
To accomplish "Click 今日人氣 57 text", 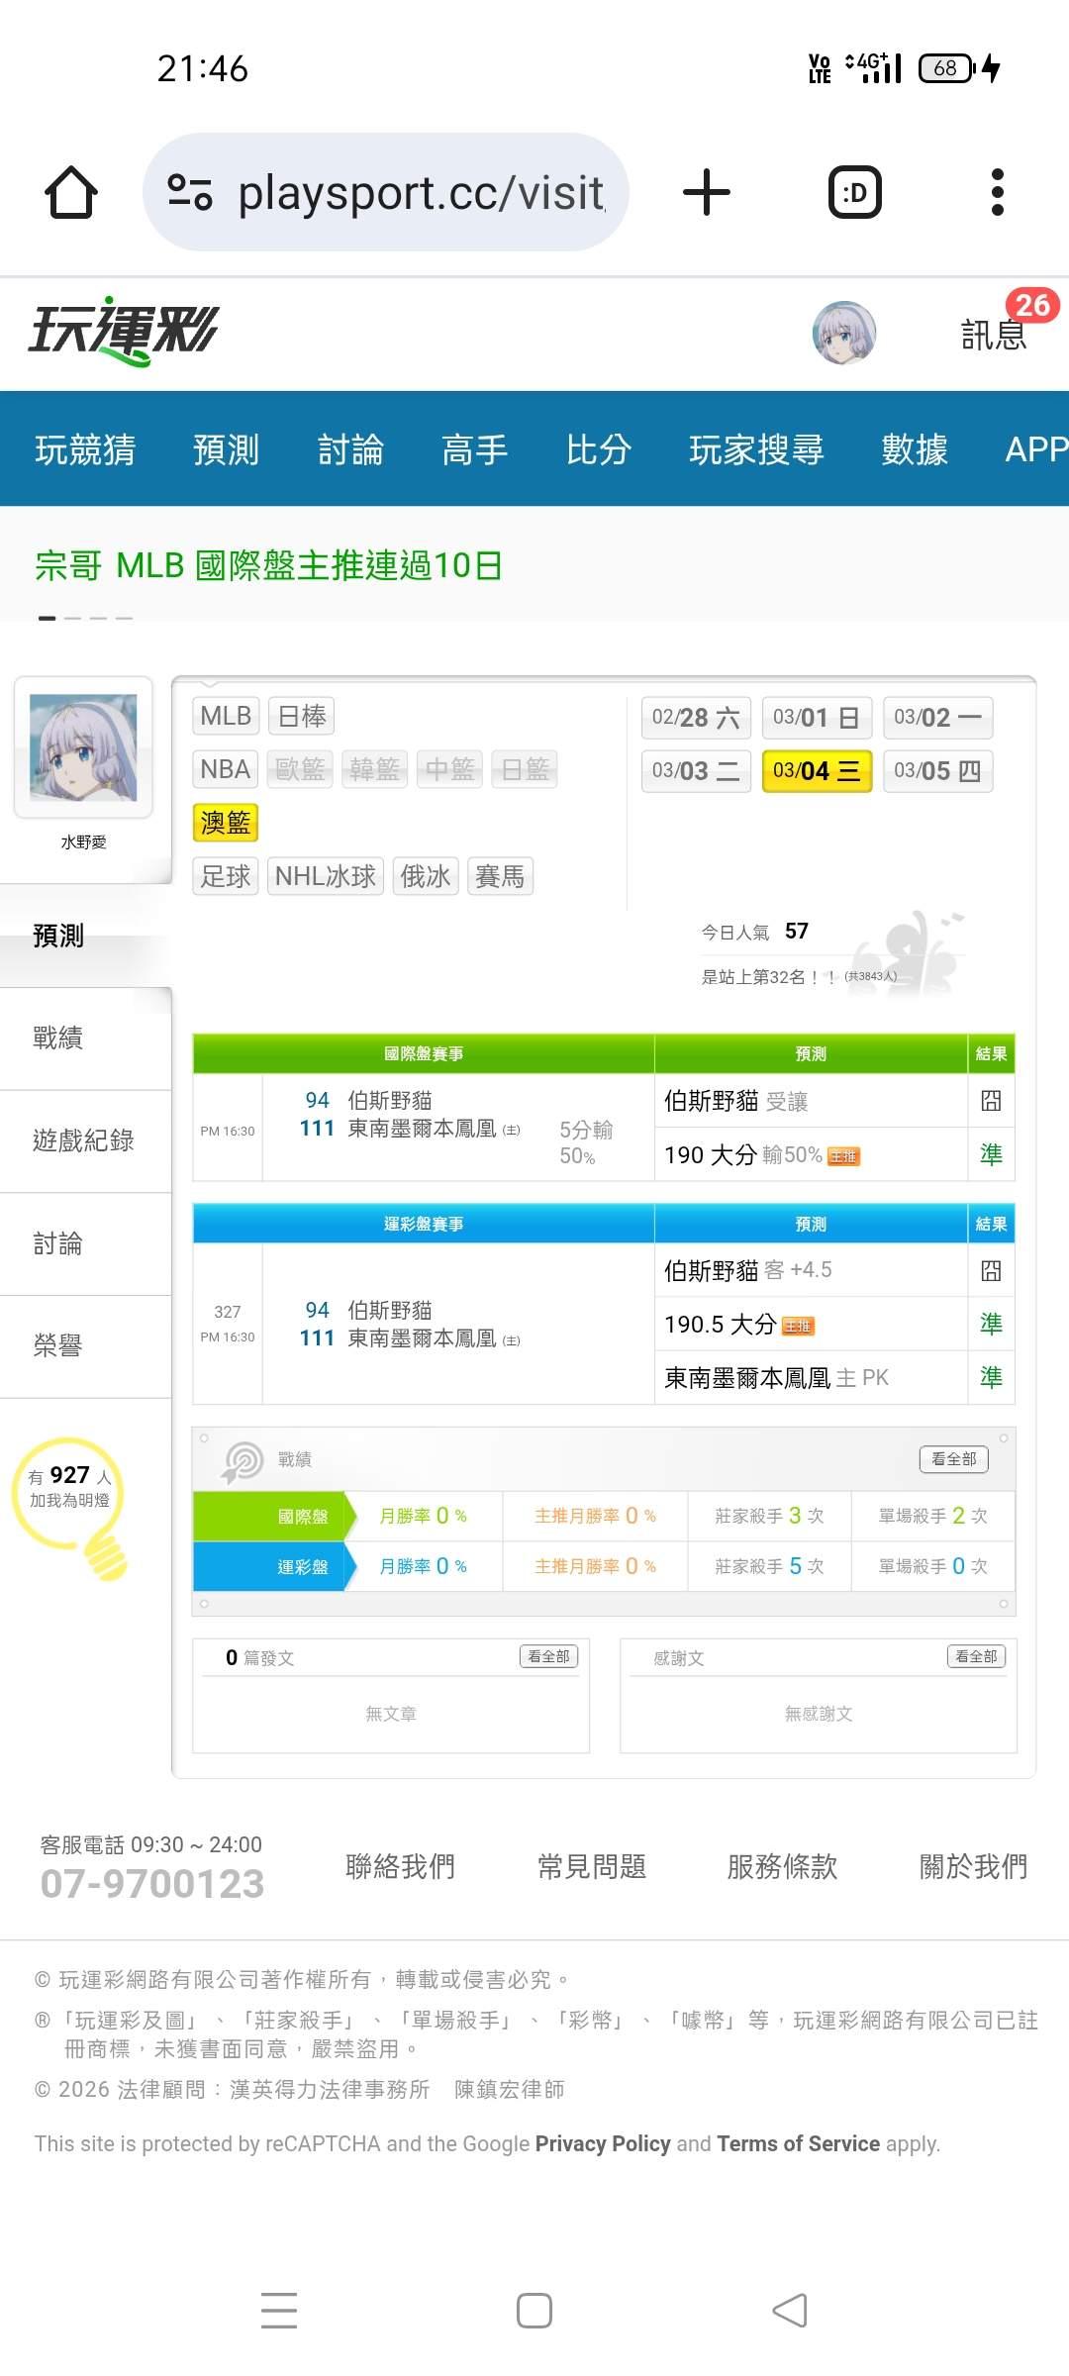I will pyautogui.click(x=755, y=932).
